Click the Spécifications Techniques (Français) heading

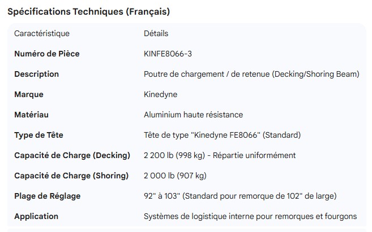click(88, 11)
